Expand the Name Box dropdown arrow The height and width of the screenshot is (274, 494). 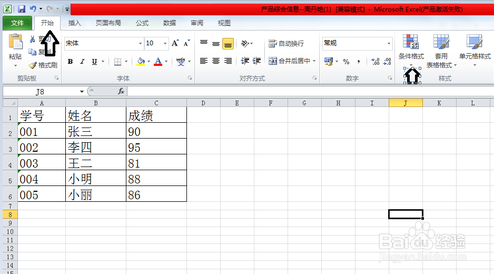point(82,92)
